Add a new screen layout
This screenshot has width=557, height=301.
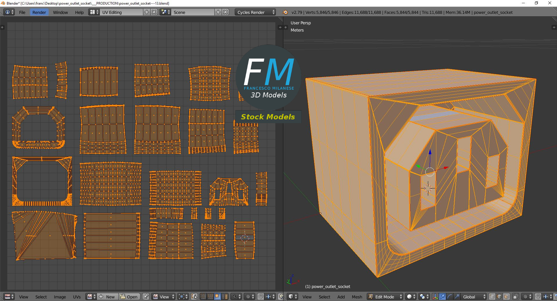point(147,12)
